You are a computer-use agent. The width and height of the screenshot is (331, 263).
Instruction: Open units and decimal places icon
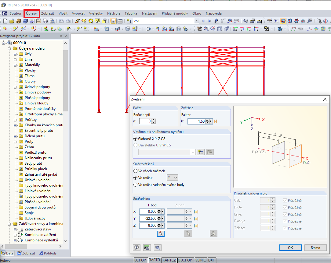(x=147, y=248)
